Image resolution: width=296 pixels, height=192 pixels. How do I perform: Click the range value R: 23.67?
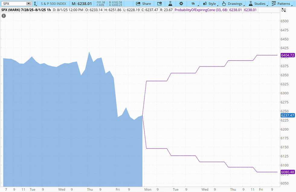pyautogui.click(x=166, y=10)
